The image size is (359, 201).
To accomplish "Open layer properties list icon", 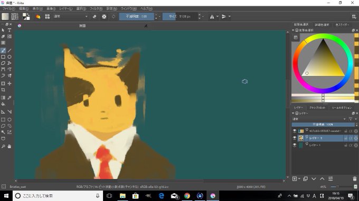I will tap(330, 179).
